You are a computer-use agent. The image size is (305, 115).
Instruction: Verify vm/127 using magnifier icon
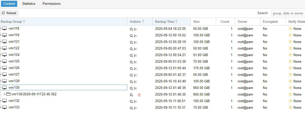point(131,75)
